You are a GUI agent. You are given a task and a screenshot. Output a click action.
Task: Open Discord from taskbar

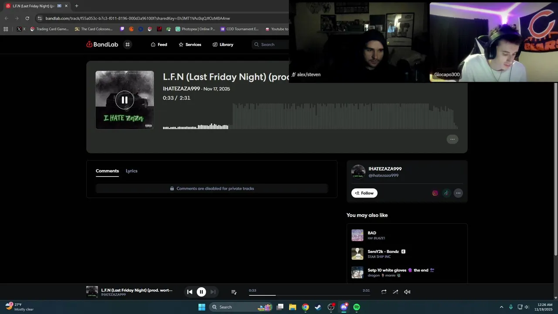point(344,307)
